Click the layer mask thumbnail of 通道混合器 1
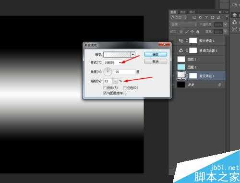This screenshot has width=240, height=183. coord(193,50)
